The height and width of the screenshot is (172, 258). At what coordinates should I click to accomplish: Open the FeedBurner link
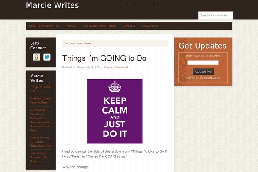pos(212,77)
